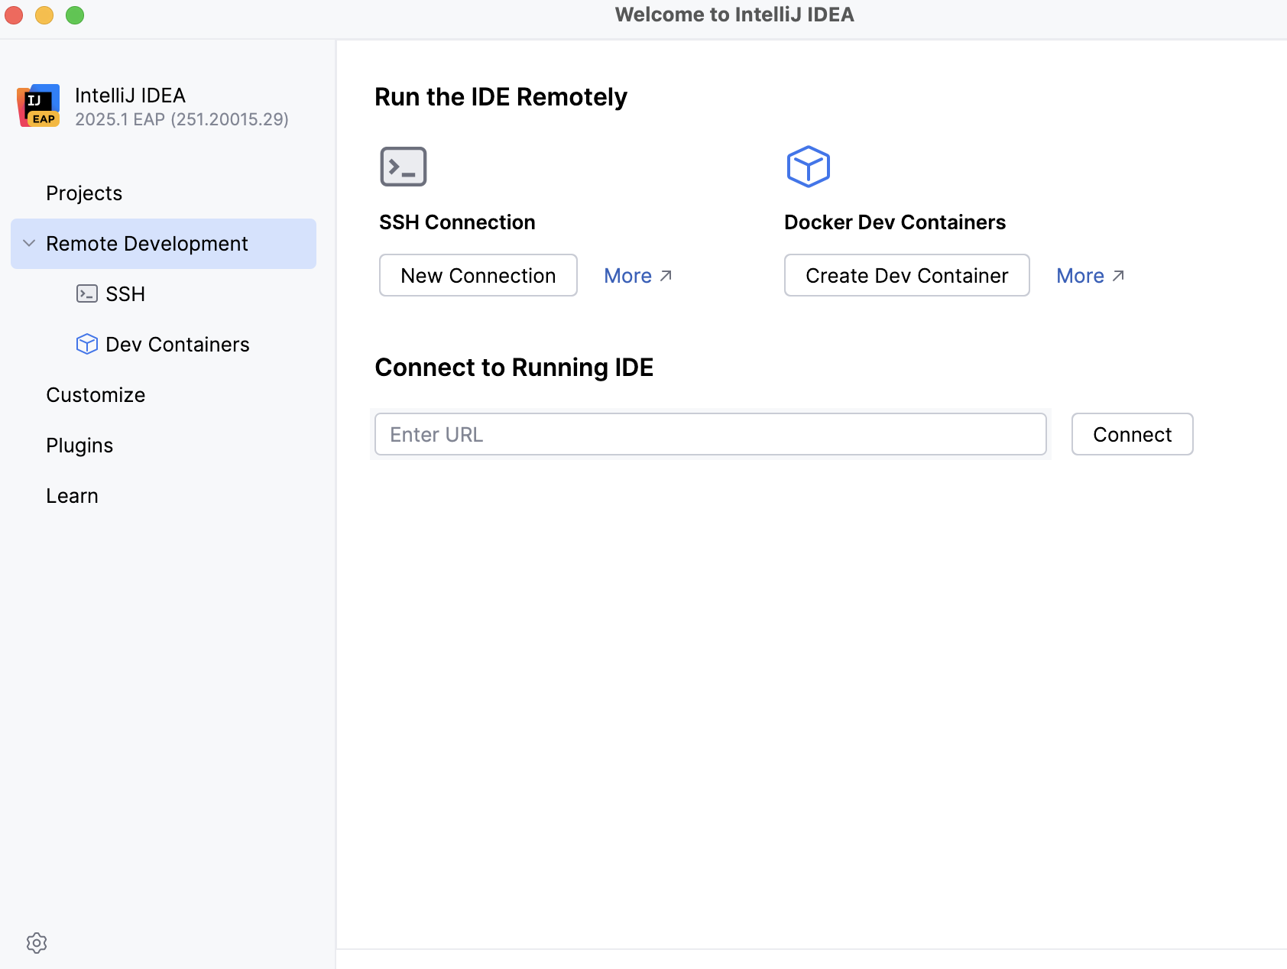1287x969 pixels.
Task: Click the Docker Dev Containers cube icon
Action: click(x=808, y=166)
